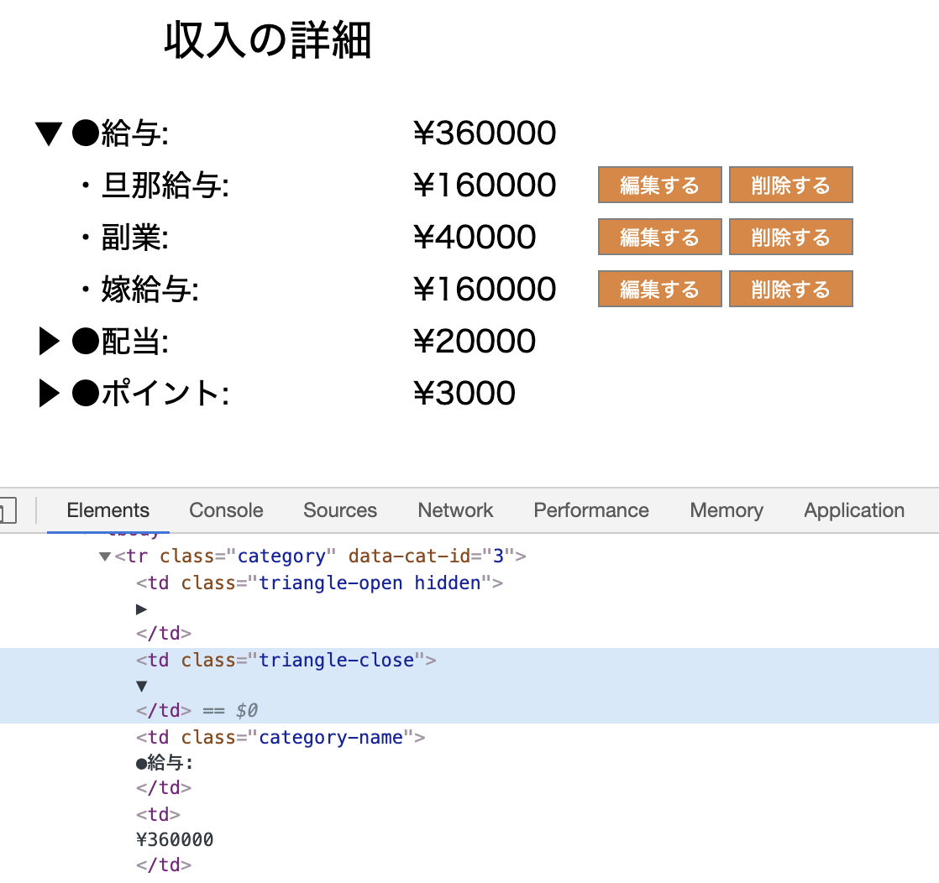
Task: Select the td triangle-close element line
Action: click(286, 661)
